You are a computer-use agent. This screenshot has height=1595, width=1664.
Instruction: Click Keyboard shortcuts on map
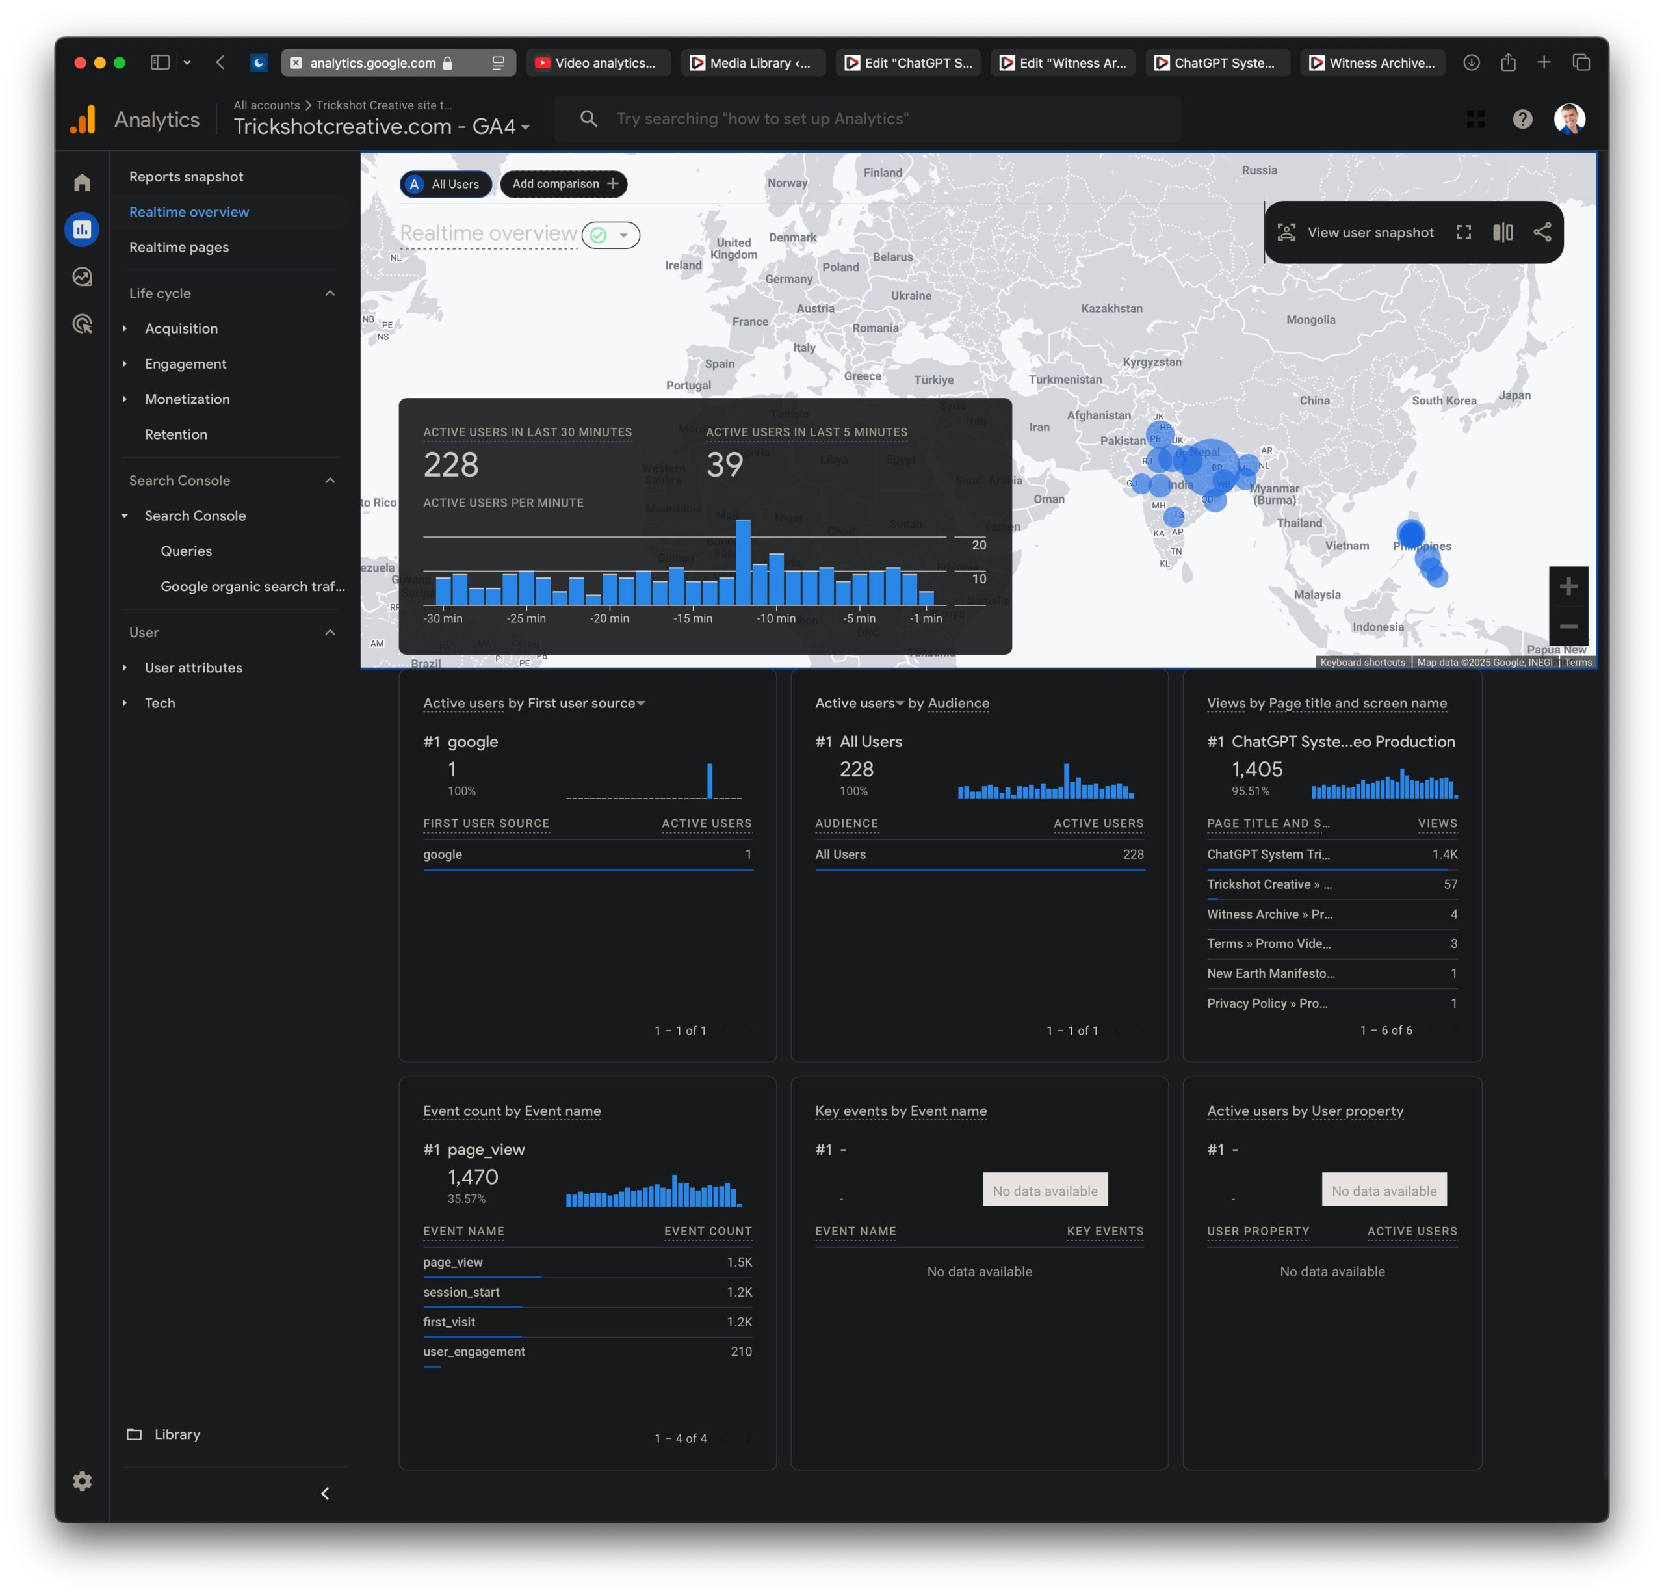[1362, 663]
